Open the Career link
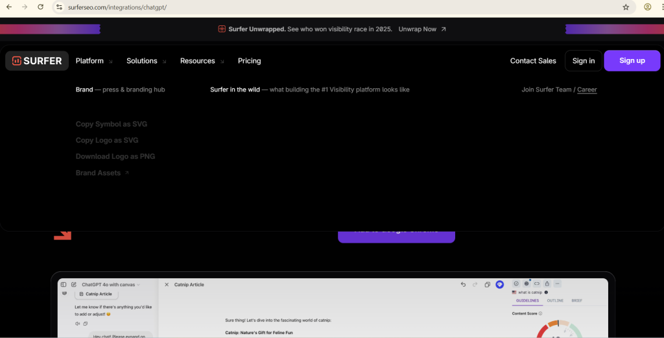 [587, 90]
